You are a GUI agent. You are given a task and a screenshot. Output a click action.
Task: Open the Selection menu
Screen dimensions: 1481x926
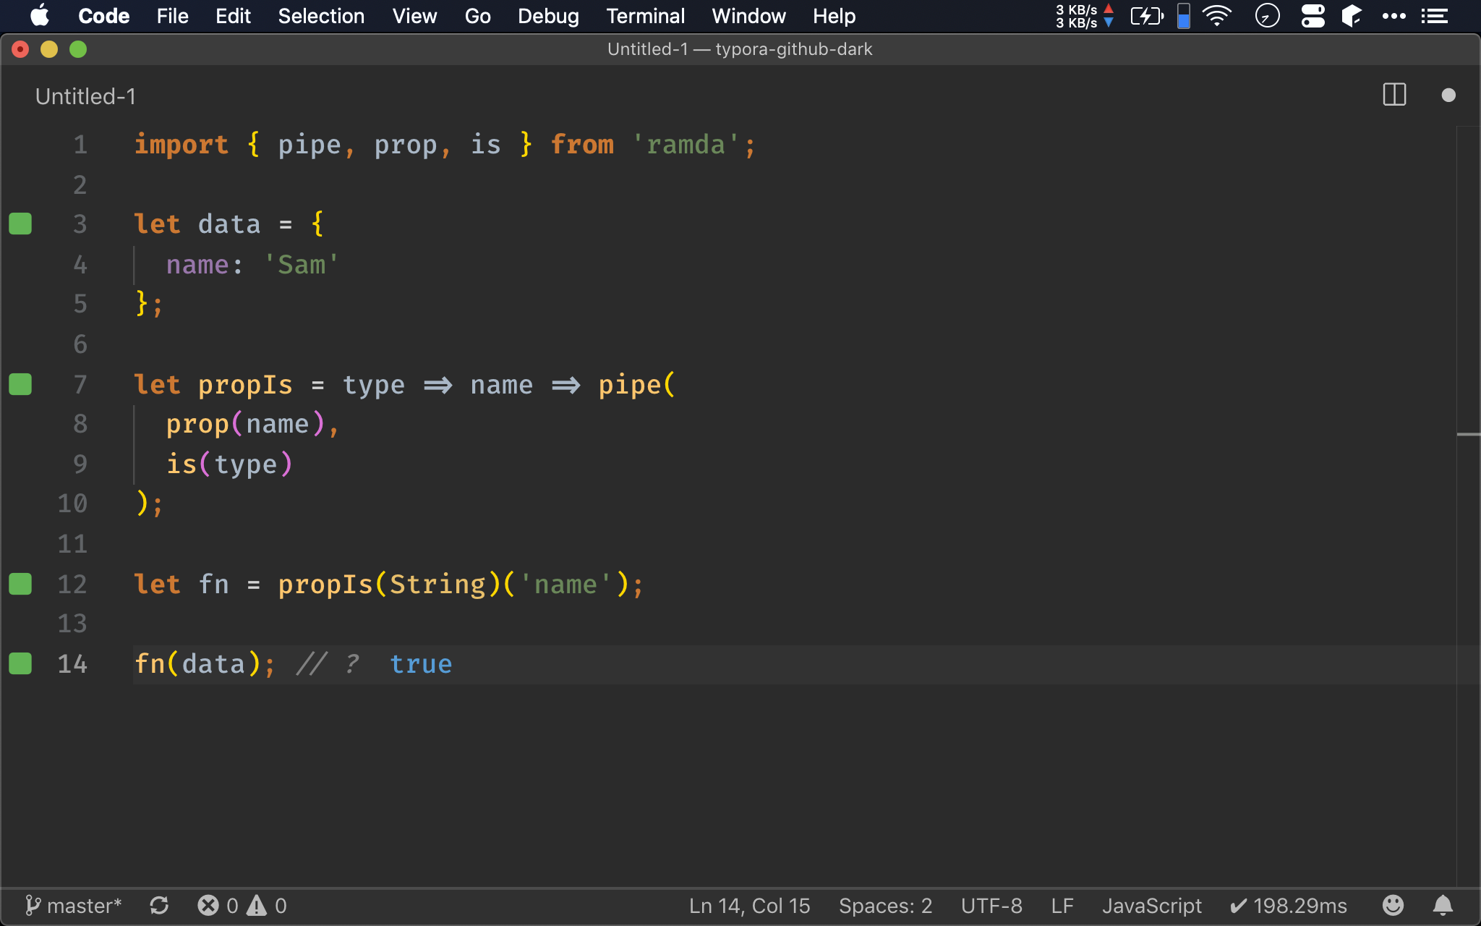(x=321, y=16)
